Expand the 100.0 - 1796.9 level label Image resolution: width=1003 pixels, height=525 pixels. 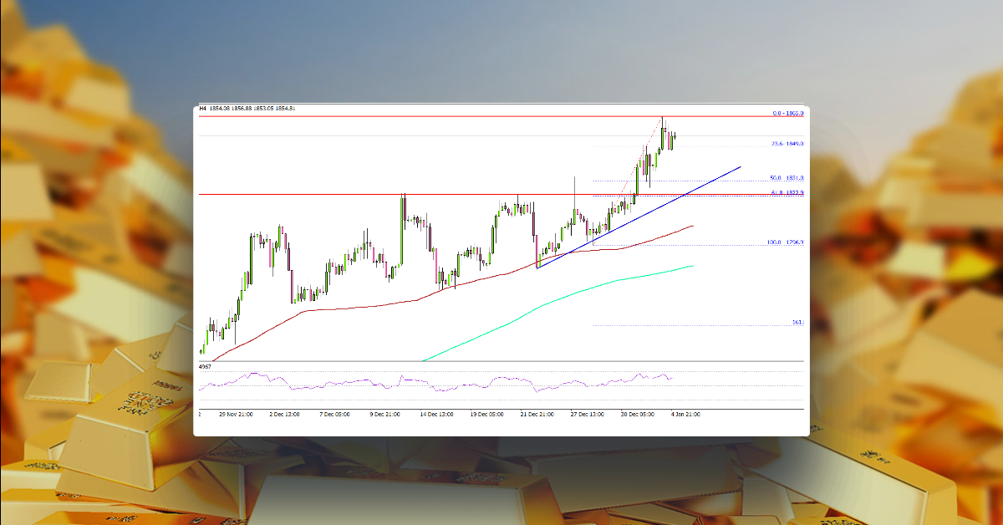[784, 242]
